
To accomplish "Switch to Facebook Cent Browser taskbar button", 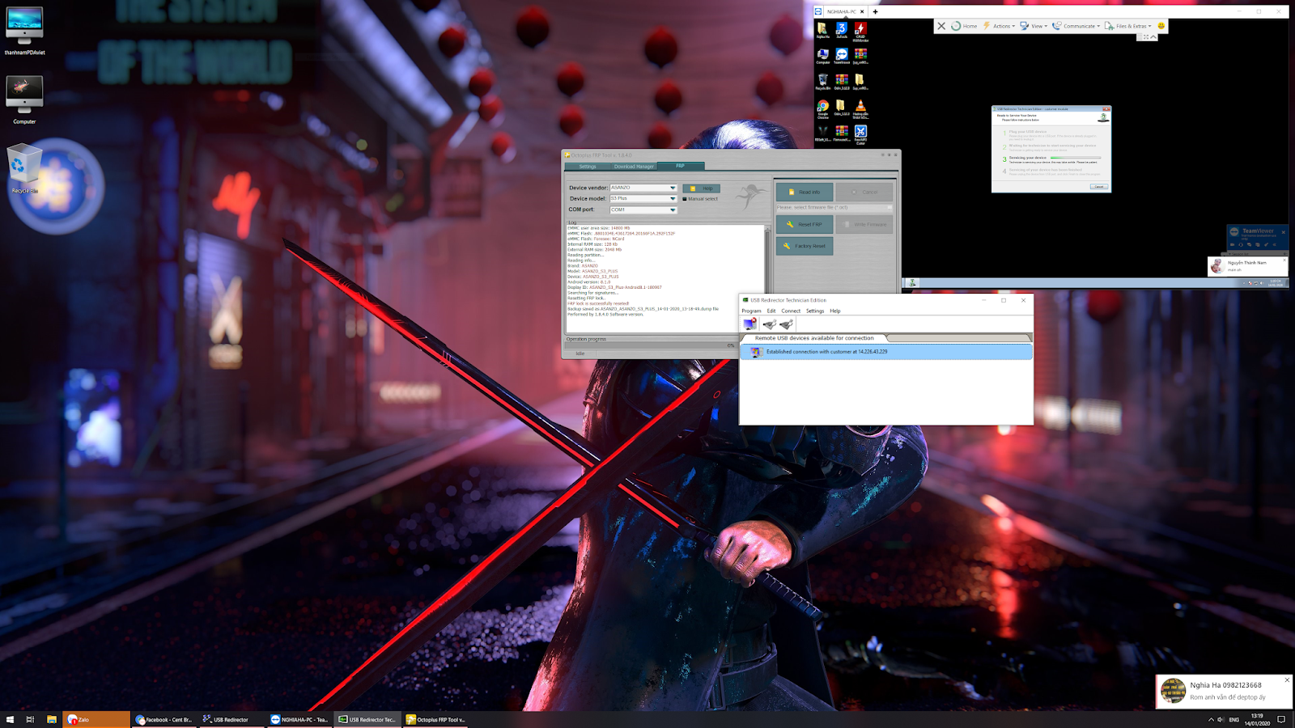I will 164,719.
